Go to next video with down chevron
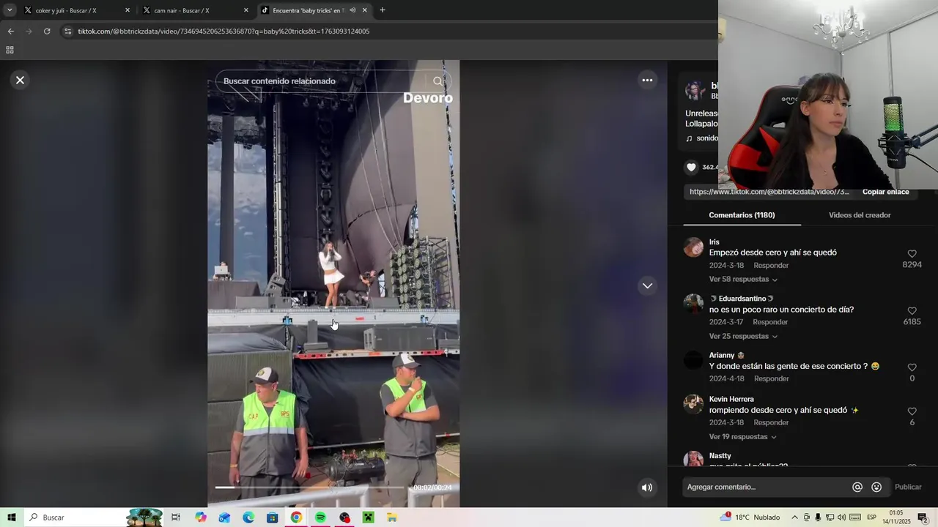The image size is (938, 527). pos(647,286)
